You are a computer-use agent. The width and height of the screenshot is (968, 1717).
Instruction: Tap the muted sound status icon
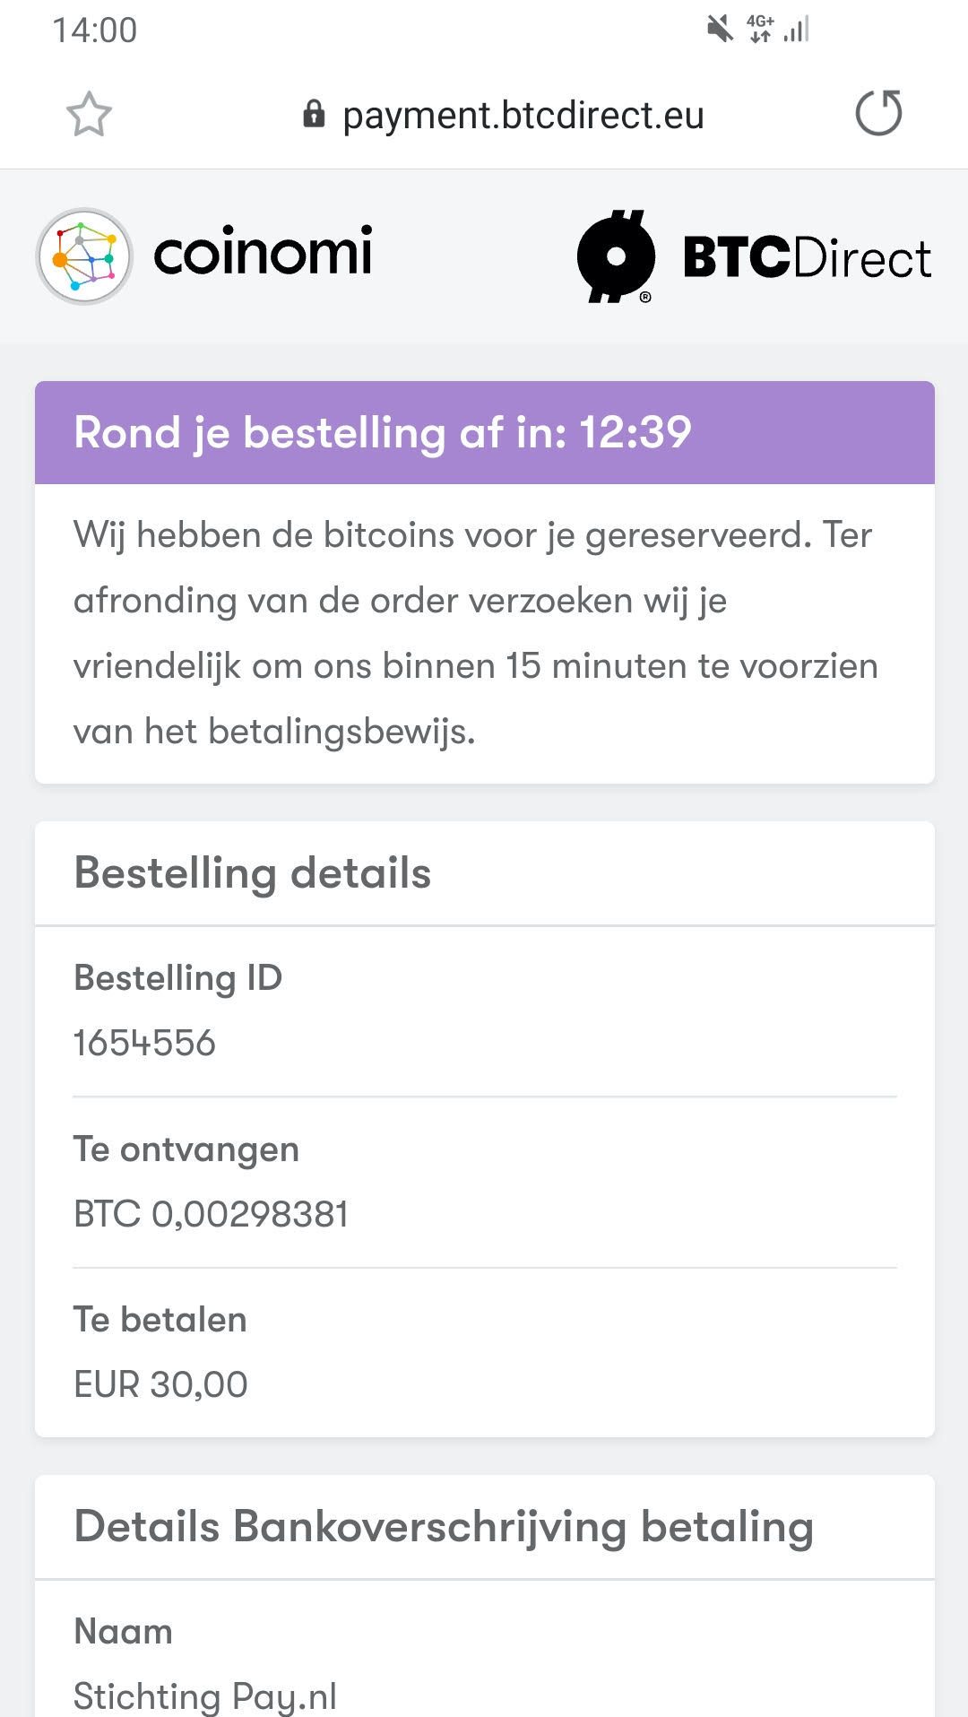[719, 30]
